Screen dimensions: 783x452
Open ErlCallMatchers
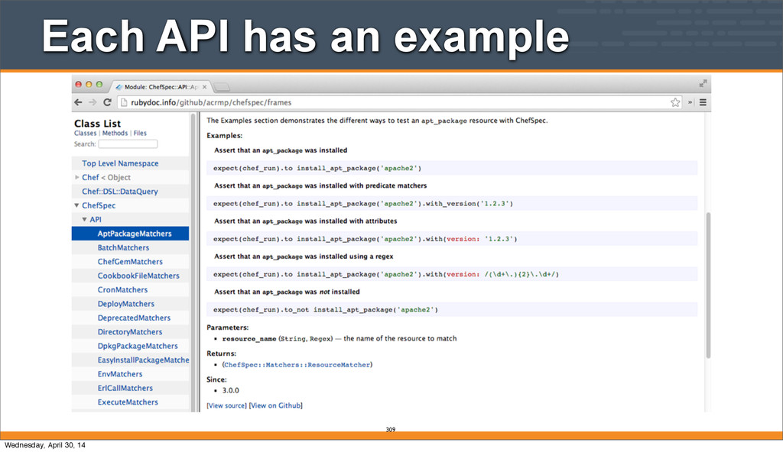[x=125, y=388]
